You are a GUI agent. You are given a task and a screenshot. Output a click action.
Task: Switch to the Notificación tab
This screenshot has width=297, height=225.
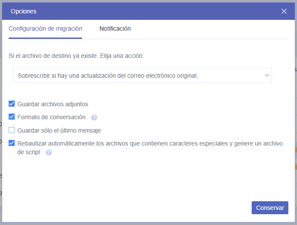[115, 29]
